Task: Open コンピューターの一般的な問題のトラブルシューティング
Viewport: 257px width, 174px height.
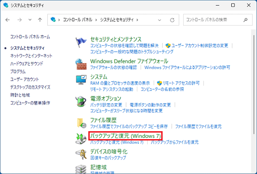Action: tap(132, 52)
